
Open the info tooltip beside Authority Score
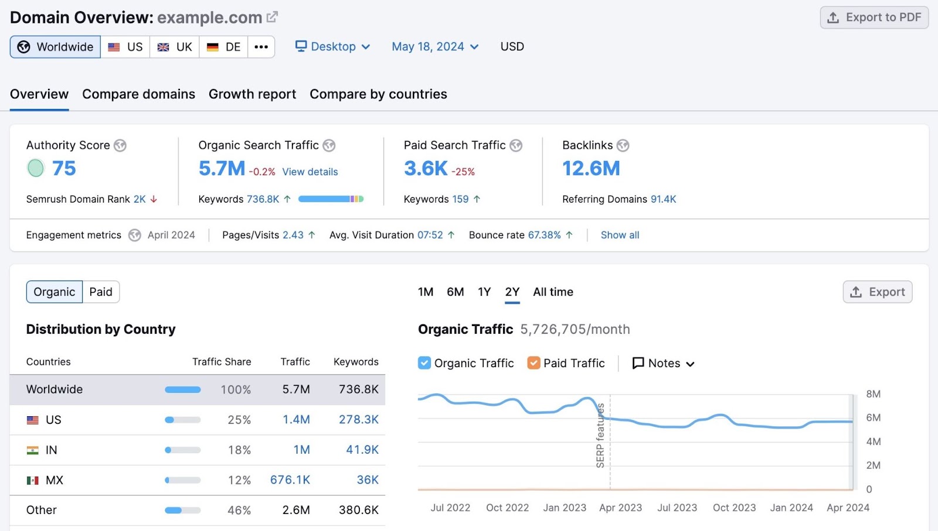(x=120, y=145)
